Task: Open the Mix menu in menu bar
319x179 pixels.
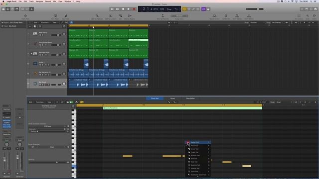Action: click(54, 1)
